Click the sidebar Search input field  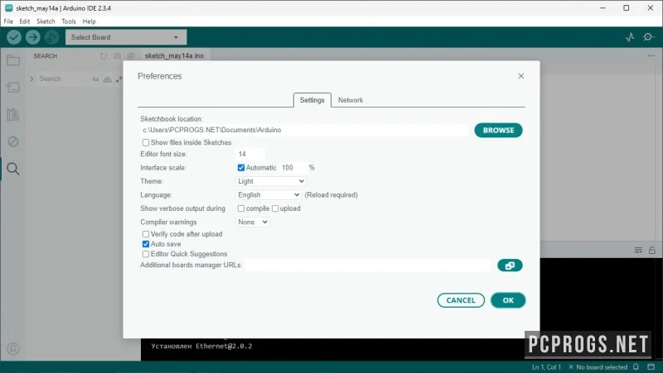pos(64,79)
